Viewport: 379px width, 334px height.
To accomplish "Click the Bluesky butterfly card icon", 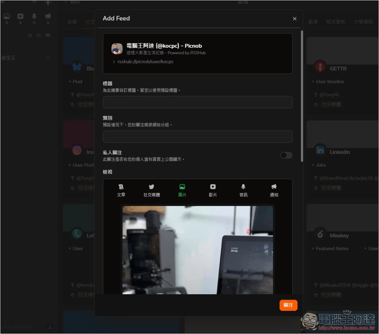I will [77, 66].
